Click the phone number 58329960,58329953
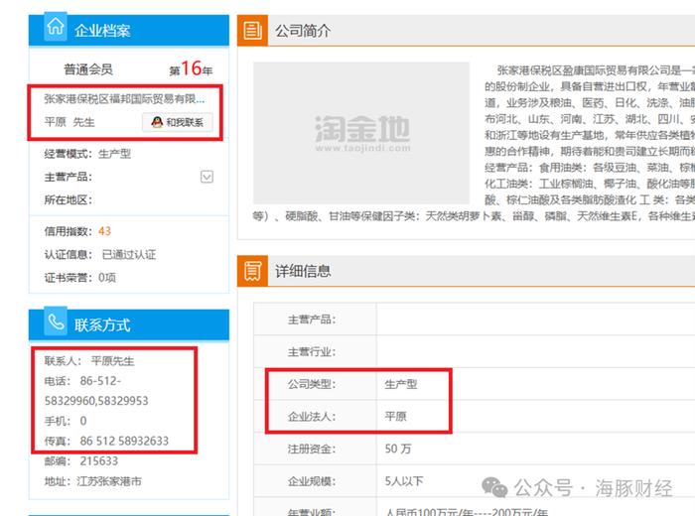Image resolution: width=695 pixels, height=516 pixels. [96, 401]
